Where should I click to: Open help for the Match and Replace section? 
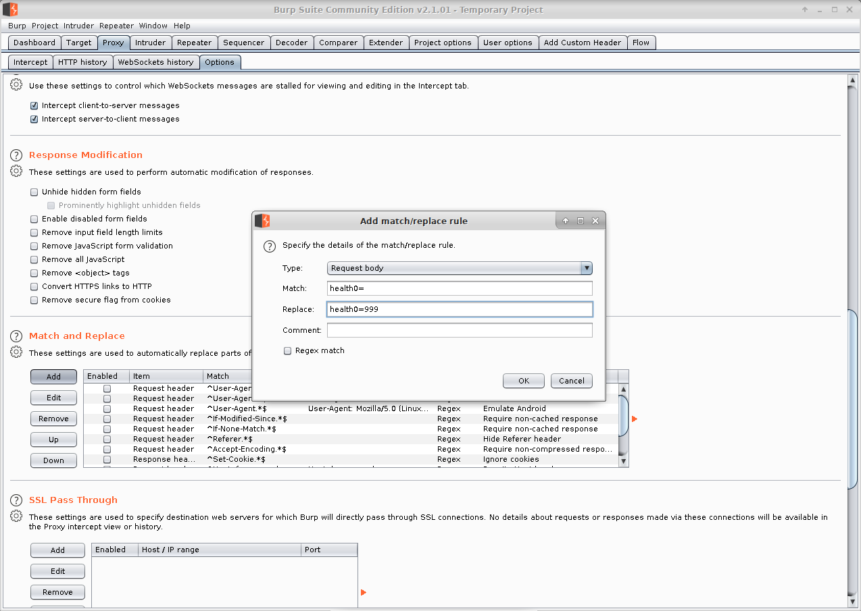[x=16, y=336]
